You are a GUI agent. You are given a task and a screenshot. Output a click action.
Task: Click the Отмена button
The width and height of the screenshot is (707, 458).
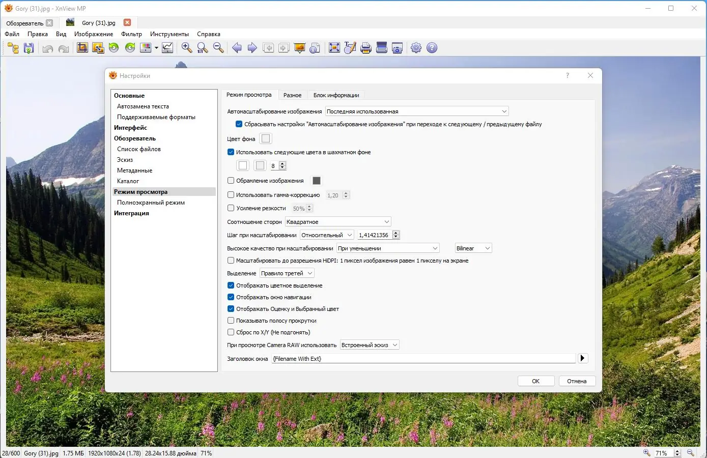point(577,381)
